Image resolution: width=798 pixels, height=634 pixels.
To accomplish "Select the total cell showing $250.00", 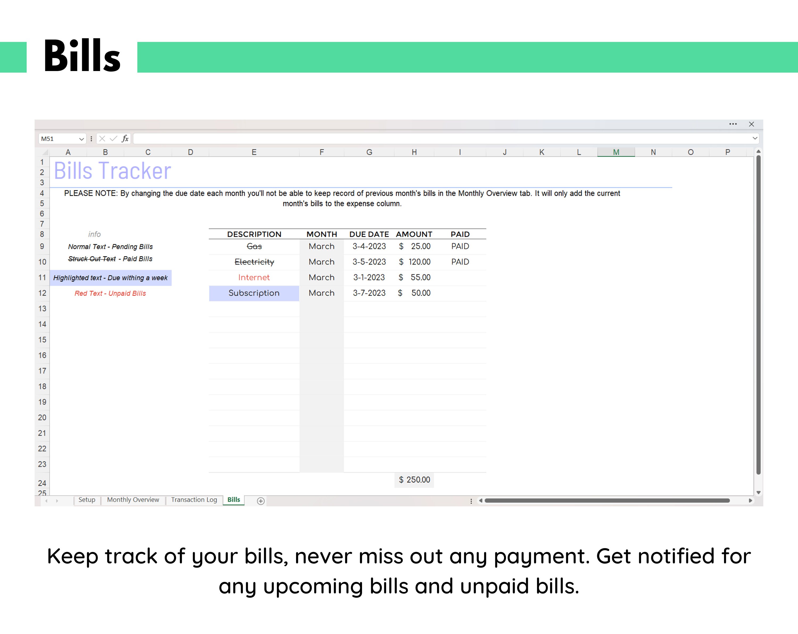I will [414, 480].
